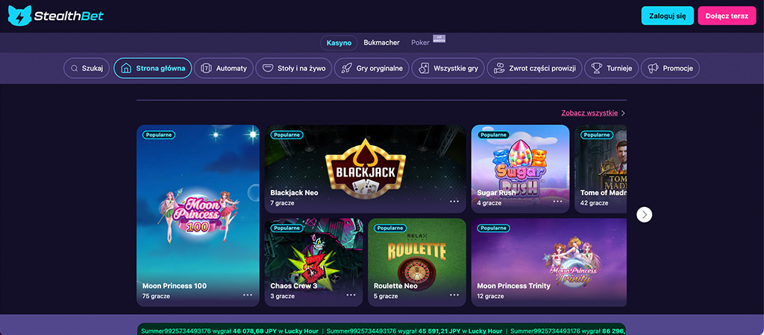This screenshot has width=764, height=335.
Task: Click the rocket icon in Gry oryginalne
Action: (346, 68)
